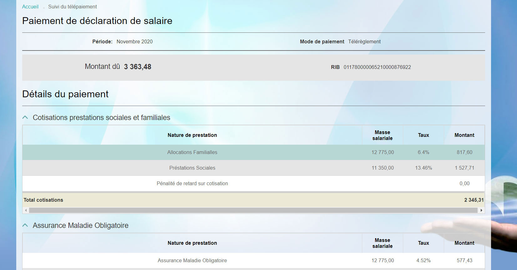The image size is (517, 270).
Task: Click the Montant dû amount 3 363,48
Action: 138,67
